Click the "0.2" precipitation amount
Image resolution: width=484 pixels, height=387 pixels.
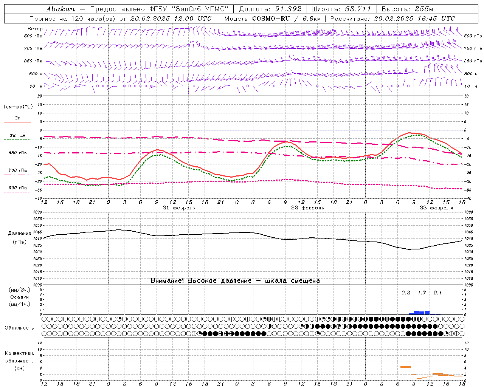pyautogui.click(x=406, y=293)
